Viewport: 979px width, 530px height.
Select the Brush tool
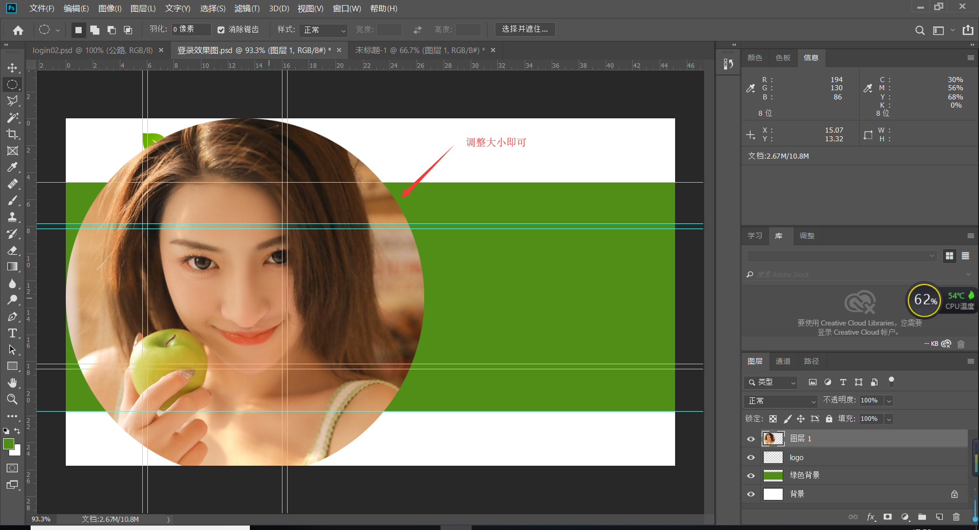pos(12,200)
